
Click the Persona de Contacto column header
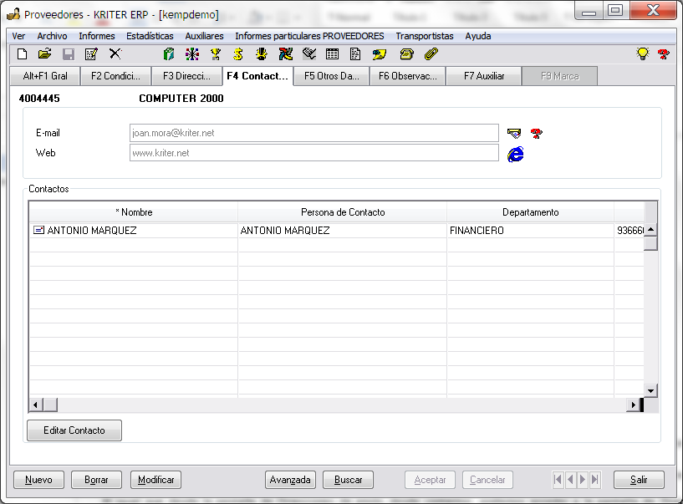click(343, 212)
